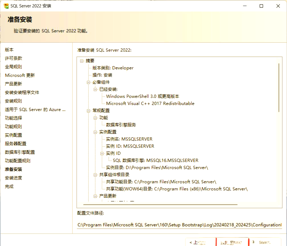
Task: Select the Microsoft 更新 sidebar step
Action: [x=20, y=75]
